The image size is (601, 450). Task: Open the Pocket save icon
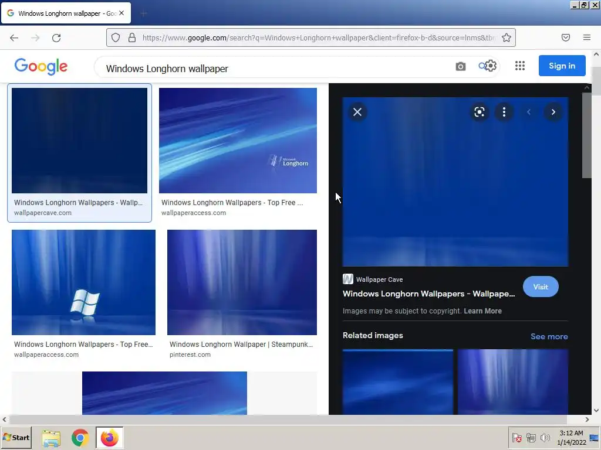565,37
